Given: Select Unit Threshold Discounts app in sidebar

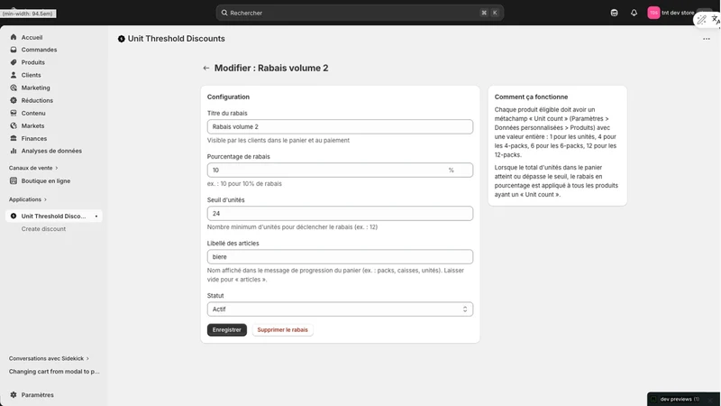Looking at the screenshot, I should pos(54,216).
